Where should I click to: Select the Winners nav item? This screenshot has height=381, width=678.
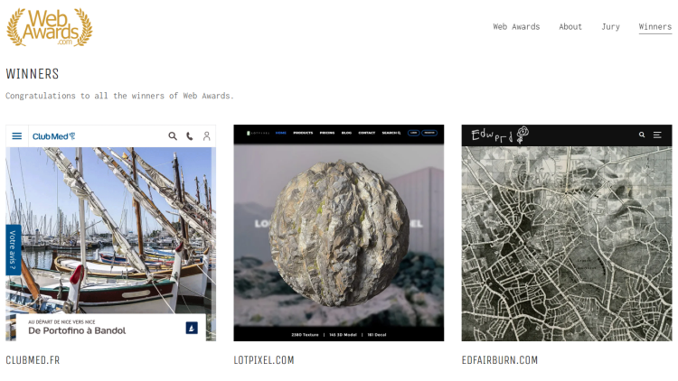coord(655,27)
